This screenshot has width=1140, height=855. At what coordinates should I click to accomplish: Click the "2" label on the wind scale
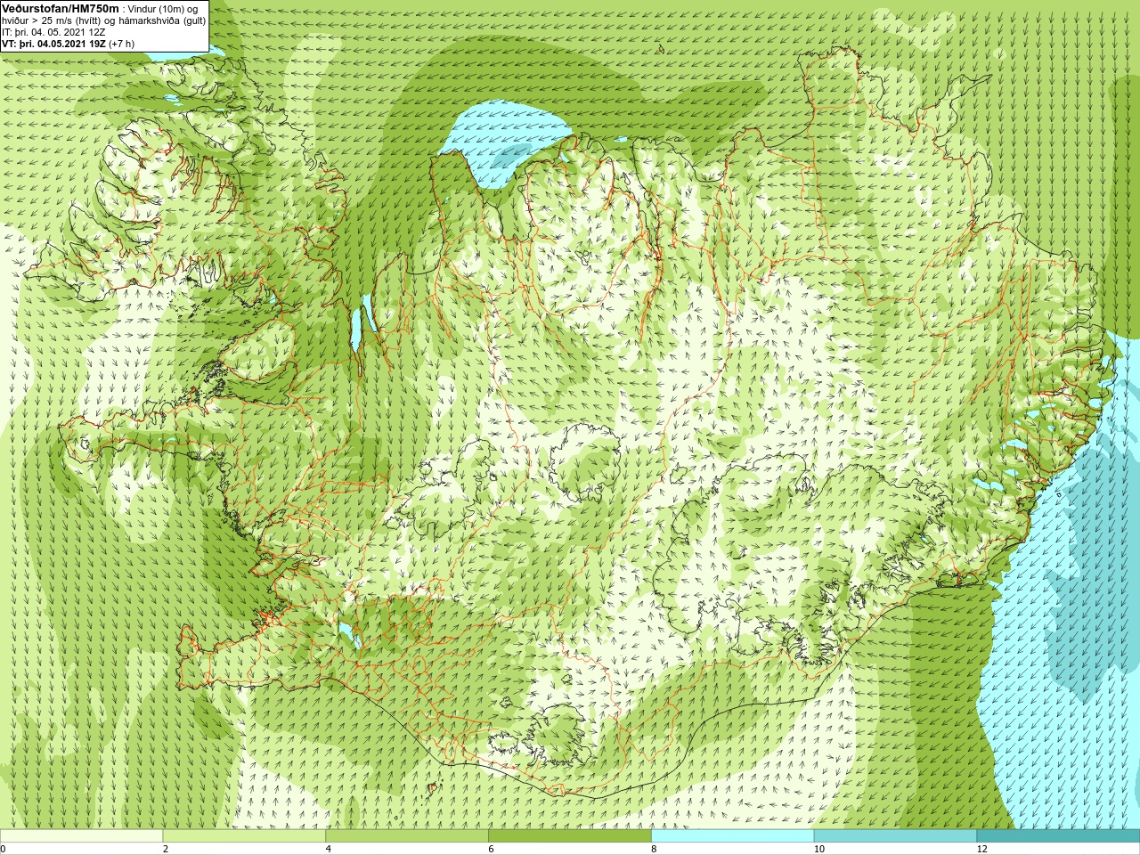(166, 849)
